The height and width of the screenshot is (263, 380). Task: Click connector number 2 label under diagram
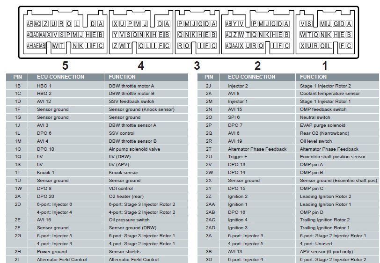point(257,66)
